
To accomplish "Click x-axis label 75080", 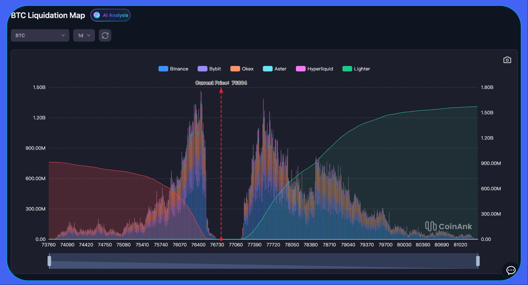I will [x=123, y=245].
